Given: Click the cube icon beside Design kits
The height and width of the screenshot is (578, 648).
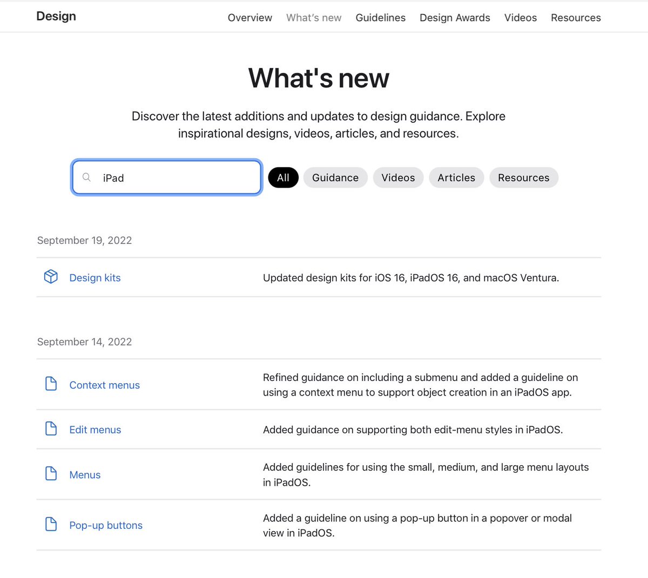Looking at the screenshot, I should point(51,277).
